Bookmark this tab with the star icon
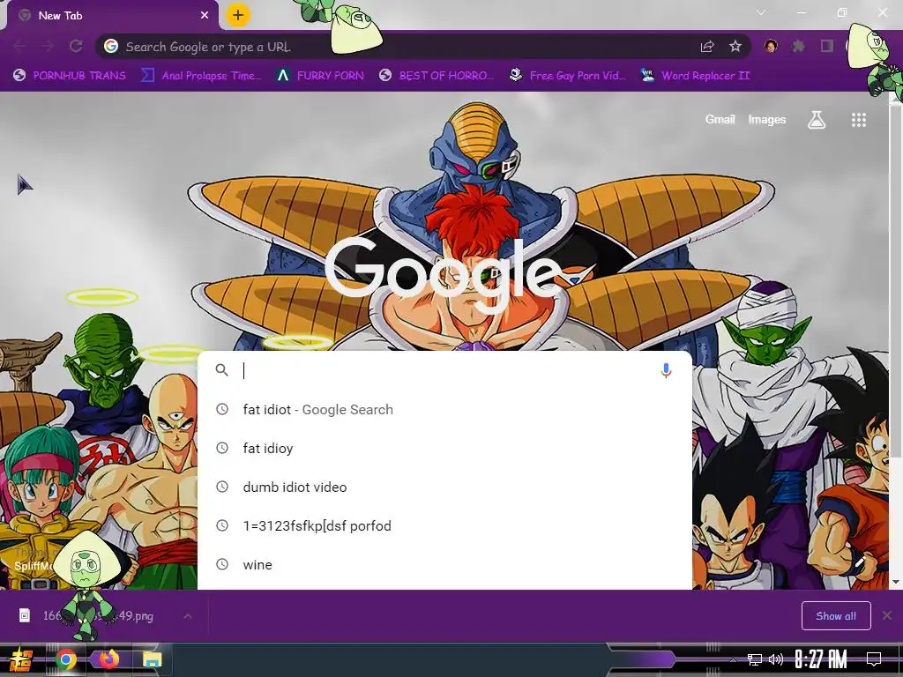Screen dimensions: 903x677 [x=735, y=46]
